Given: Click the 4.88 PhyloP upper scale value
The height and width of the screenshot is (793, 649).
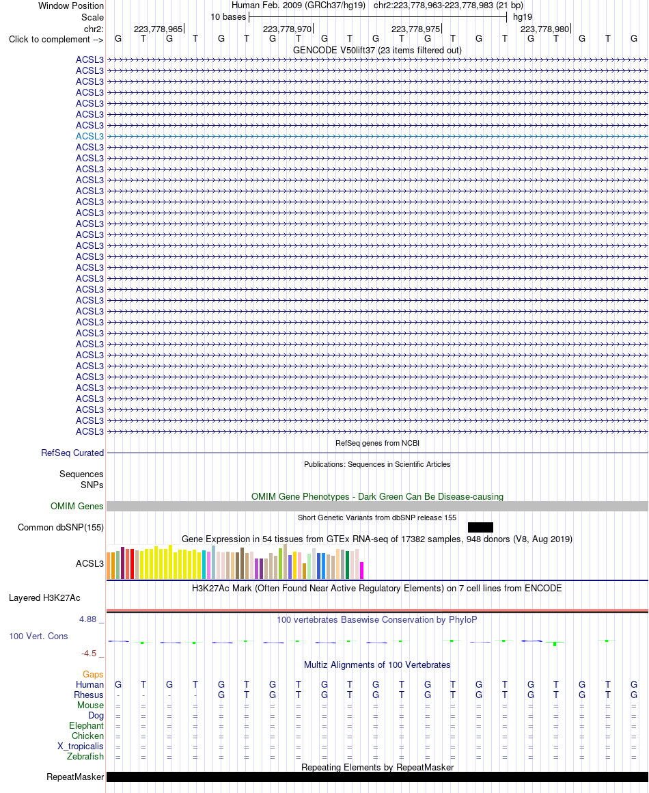Looking at the screenshot, I should 87,619.
